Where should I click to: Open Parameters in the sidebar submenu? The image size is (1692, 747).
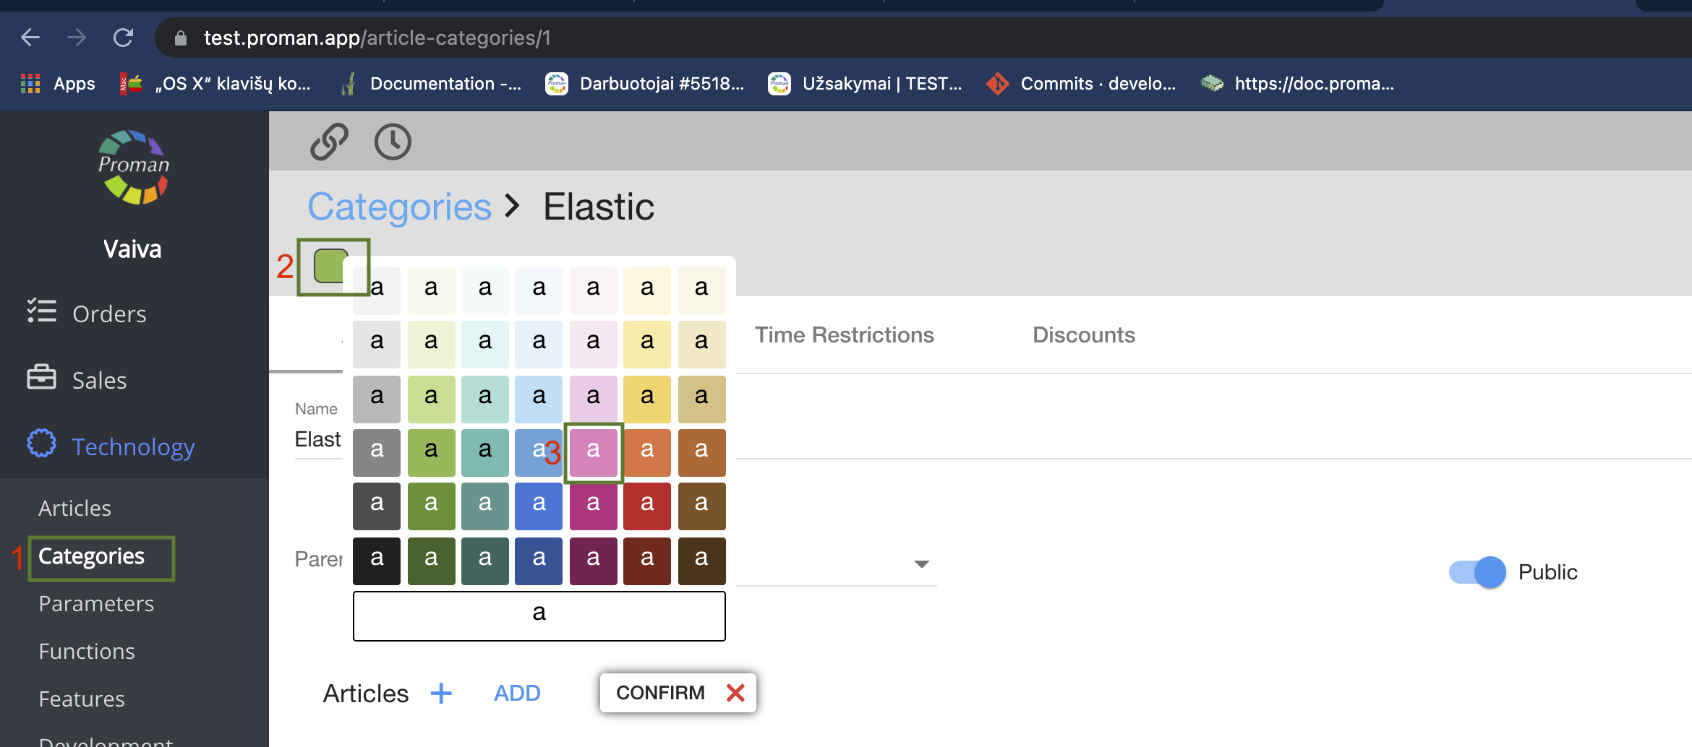96,604
